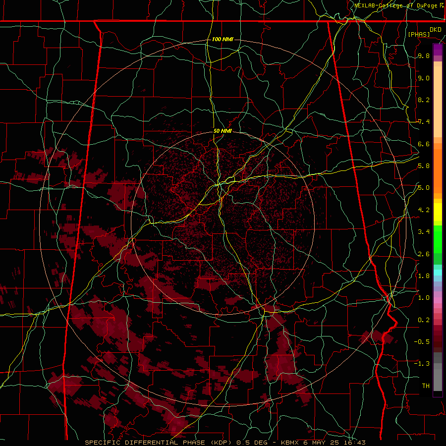Select the cyan segment of color bar
This screenshot has width=446, height=446.
(438, 272)
